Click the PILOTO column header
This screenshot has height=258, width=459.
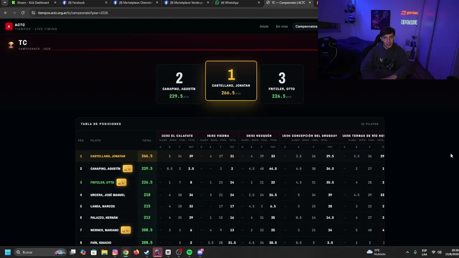(96, 140)
